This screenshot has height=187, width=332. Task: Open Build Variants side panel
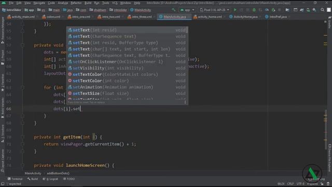click(x=3, y=108)
